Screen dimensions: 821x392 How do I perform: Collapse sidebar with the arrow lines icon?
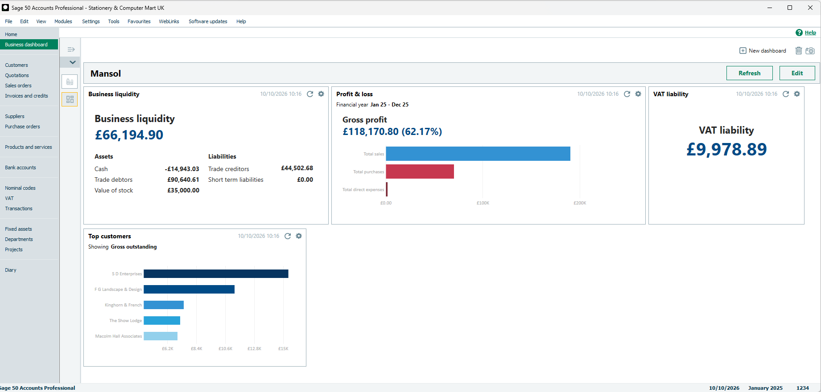(71, 49)
